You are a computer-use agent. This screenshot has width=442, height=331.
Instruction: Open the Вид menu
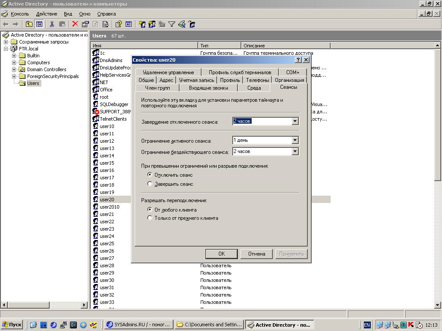(x=68, y=14)
